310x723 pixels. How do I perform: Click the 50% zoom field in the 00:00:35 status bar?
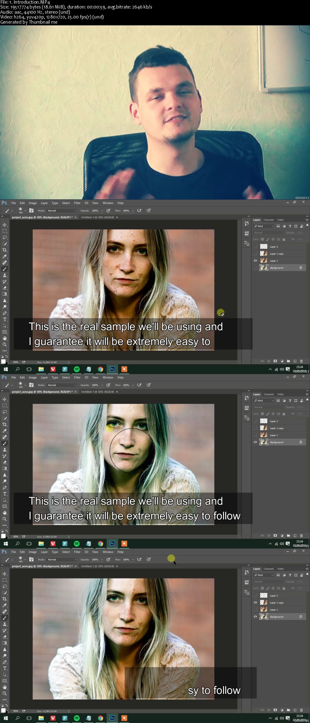pos(16,537)
